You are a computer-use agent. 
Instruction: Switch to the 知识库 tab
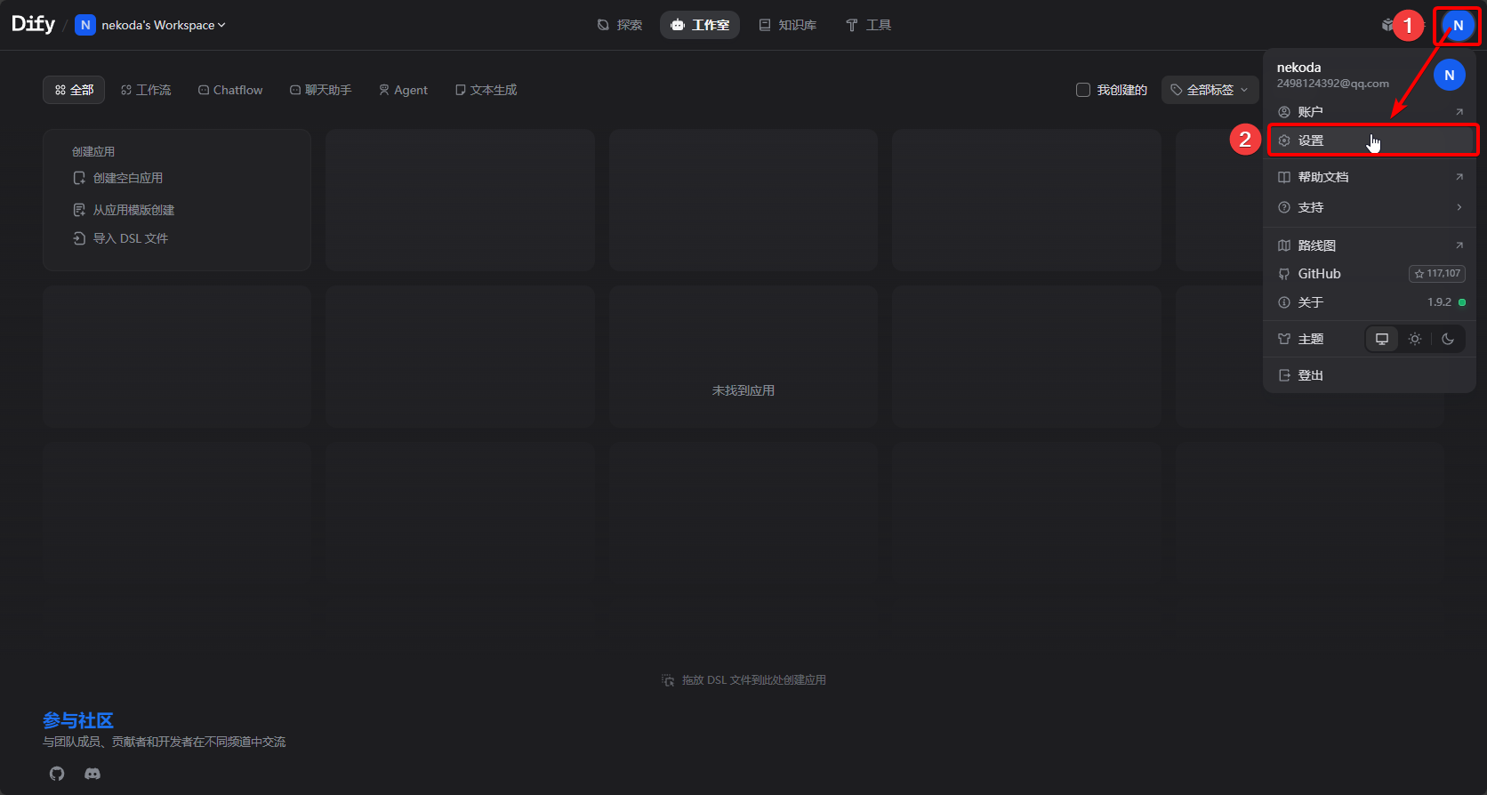pos(787,25)
